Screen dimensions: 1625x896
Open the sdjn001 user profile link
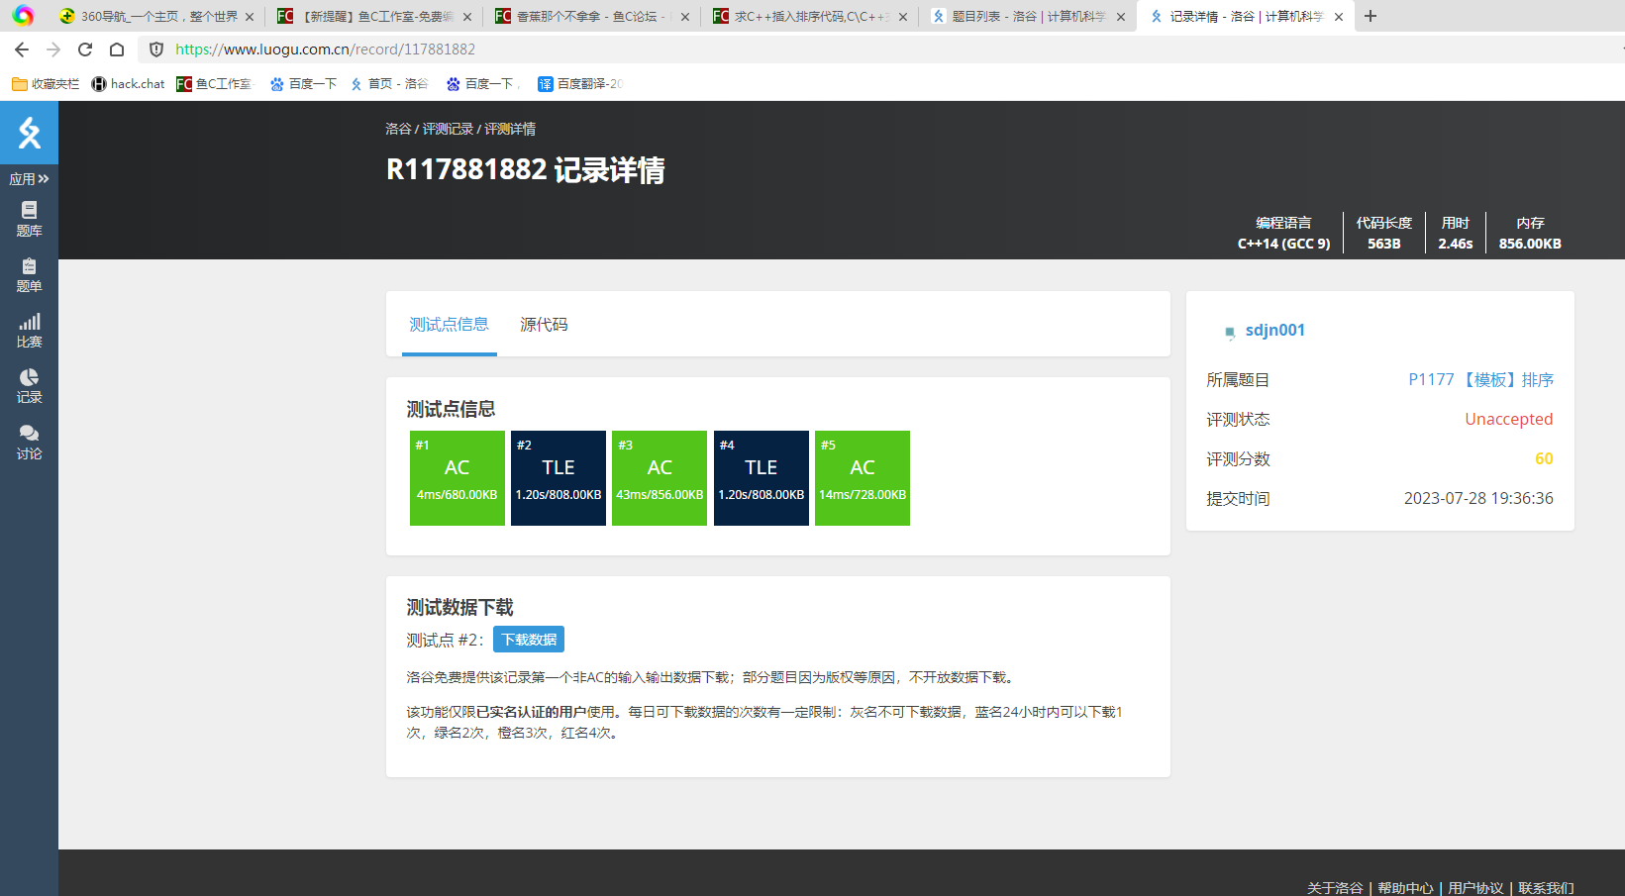click(x=1275, y=330)
